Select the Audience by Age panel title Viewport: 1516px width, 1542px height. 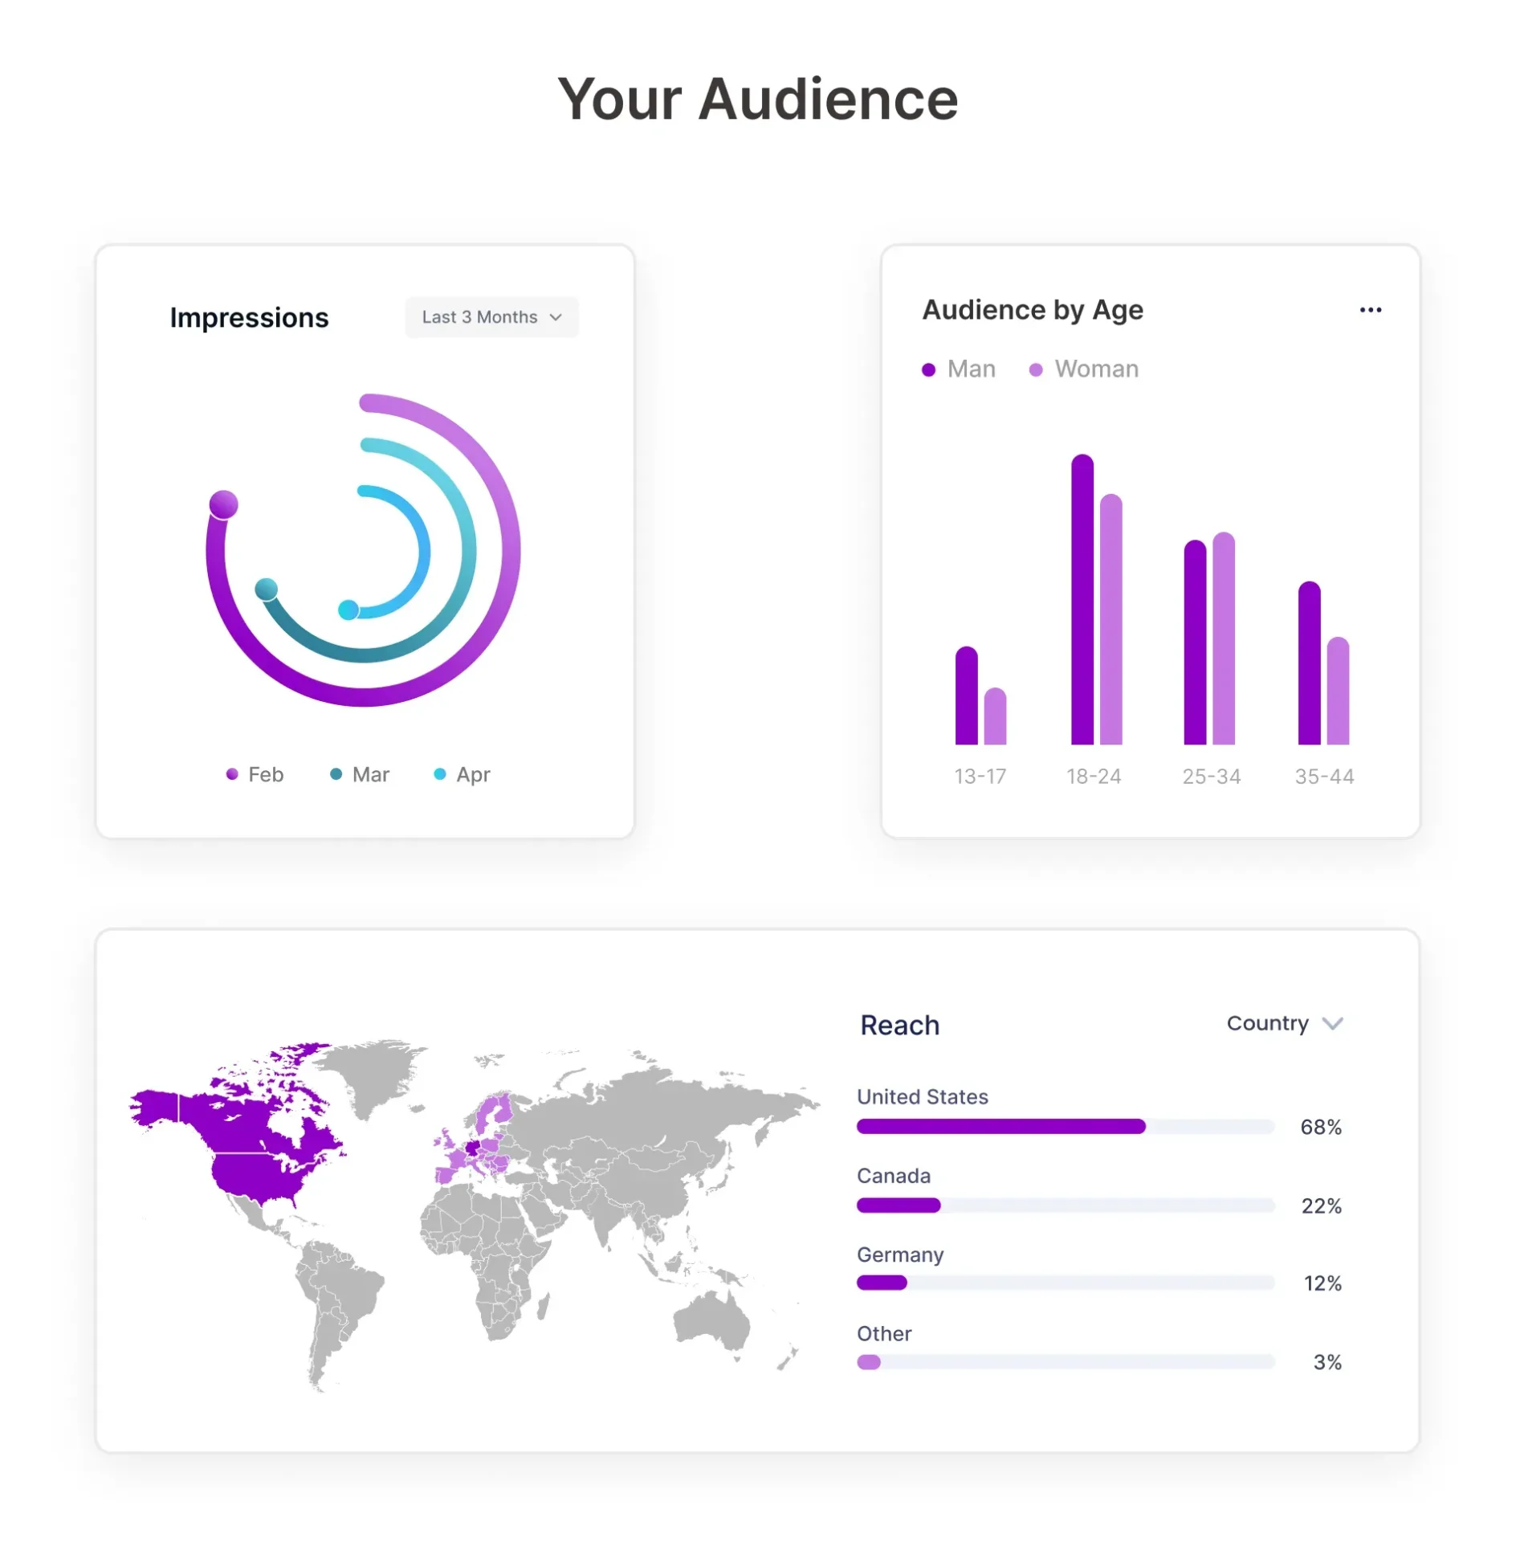pyautogui.click(x=1033, y=309)
